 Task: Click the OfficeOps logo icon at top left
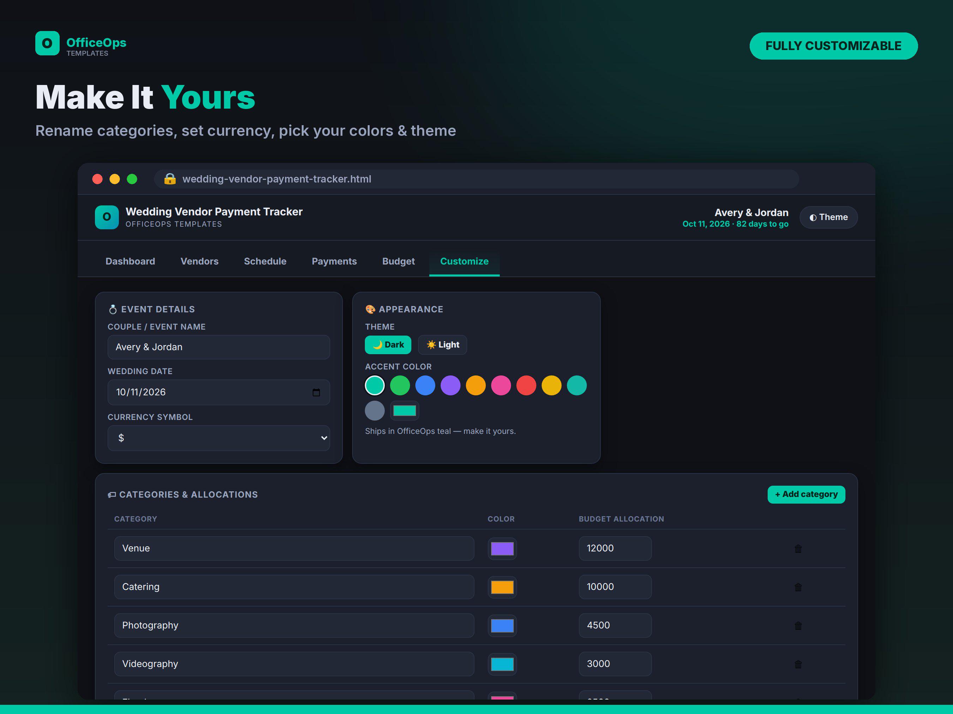47,43
